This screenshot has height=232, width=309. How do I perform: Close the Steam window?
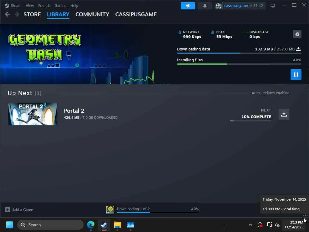pos(304,5)
